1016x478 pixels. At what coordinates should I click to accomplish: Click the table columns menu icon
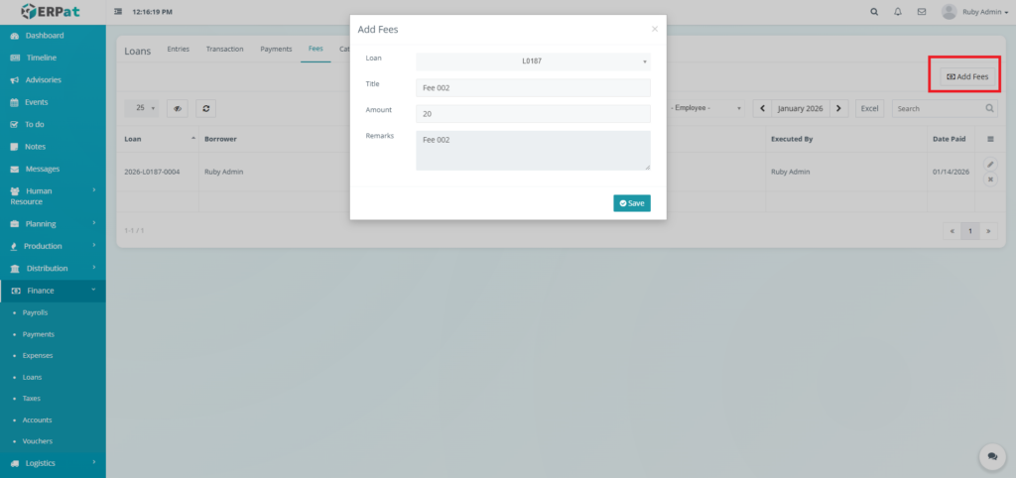point(990,139)
